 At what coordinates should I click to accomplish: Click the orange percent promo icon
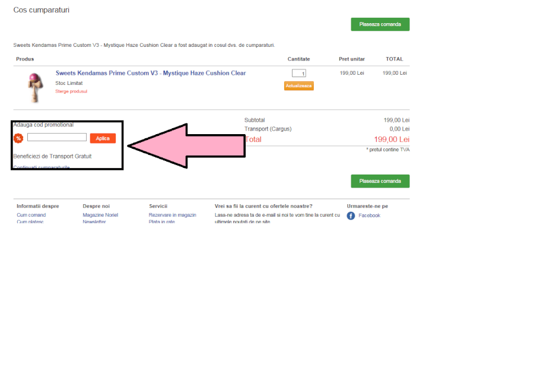pos(18,138)
